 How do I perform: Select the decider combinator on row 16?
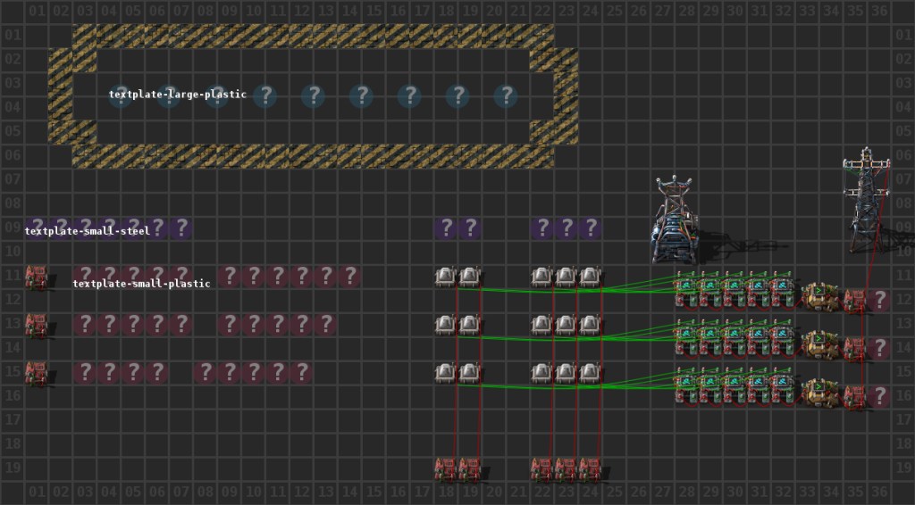click(820, 393)
